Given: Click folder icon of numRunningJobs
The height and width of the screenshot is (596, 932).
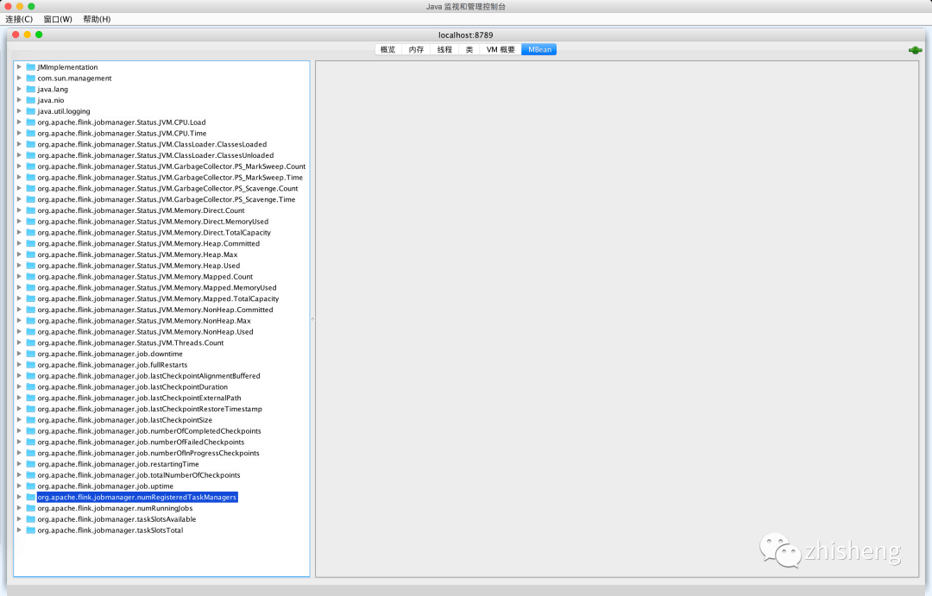Looking at the screenshot, I should (x=31, y=508).
